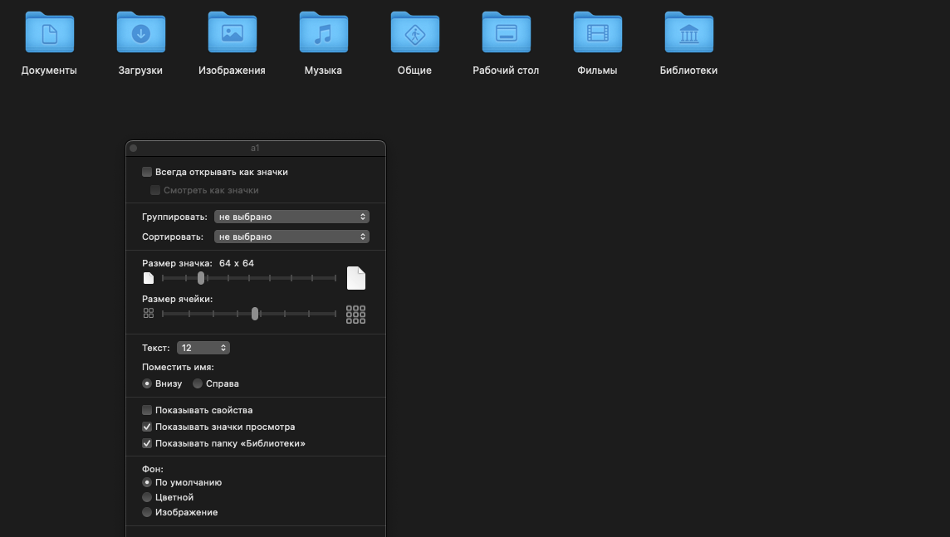Click the large document icon by size slider
Image resolution: width=950 pixels, height=537 pixels.
[x=355, y=278]
